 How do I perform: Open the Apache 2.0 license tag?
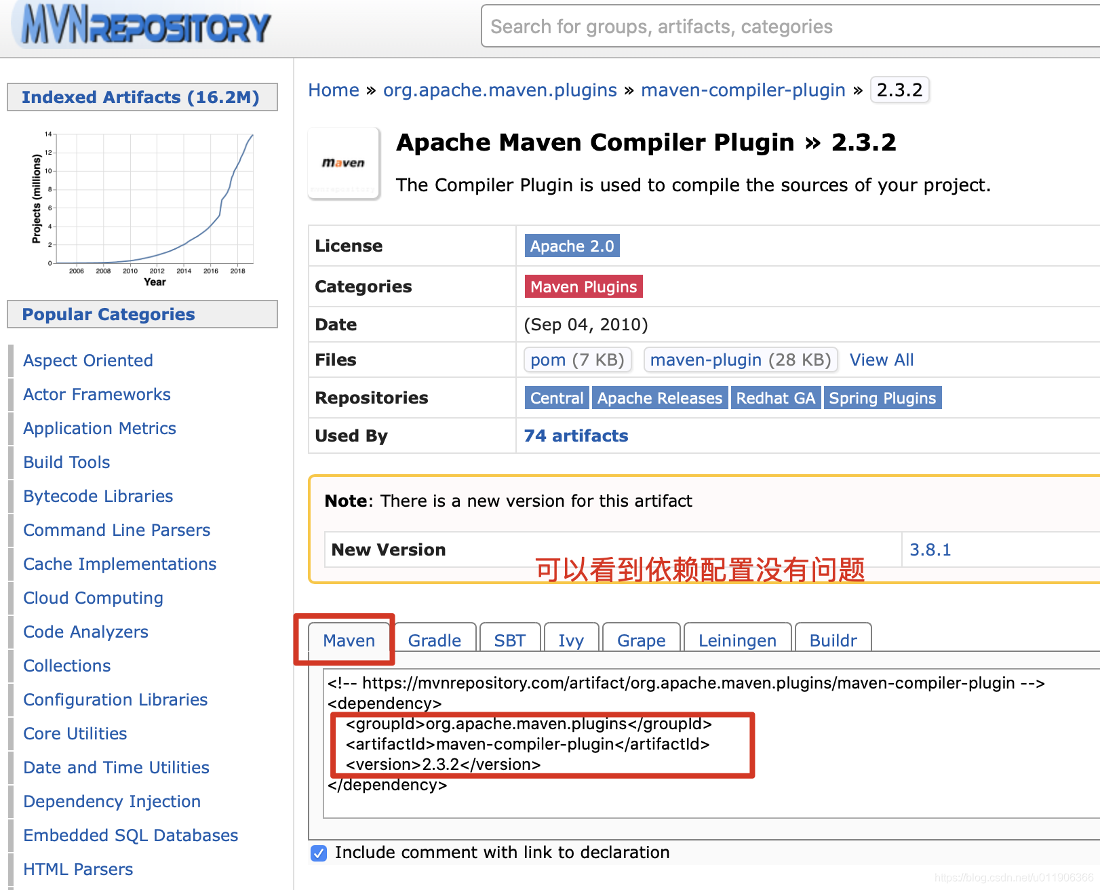coord(572,246)
